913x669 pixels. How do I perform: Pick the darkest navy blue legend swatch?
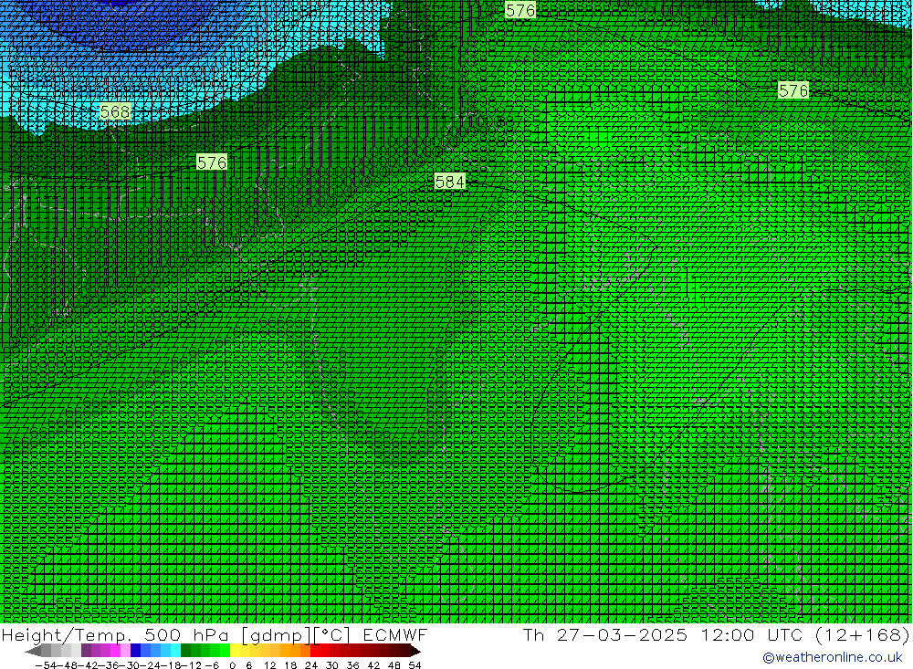tap(136, 651)
